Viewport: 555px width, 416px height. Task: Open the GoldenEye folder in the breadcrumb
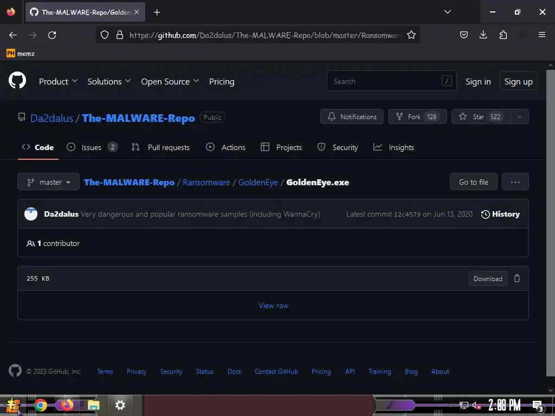point(258,182)
